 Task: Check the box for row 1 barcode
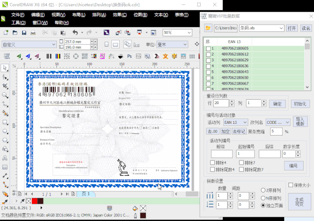[208, 49]
